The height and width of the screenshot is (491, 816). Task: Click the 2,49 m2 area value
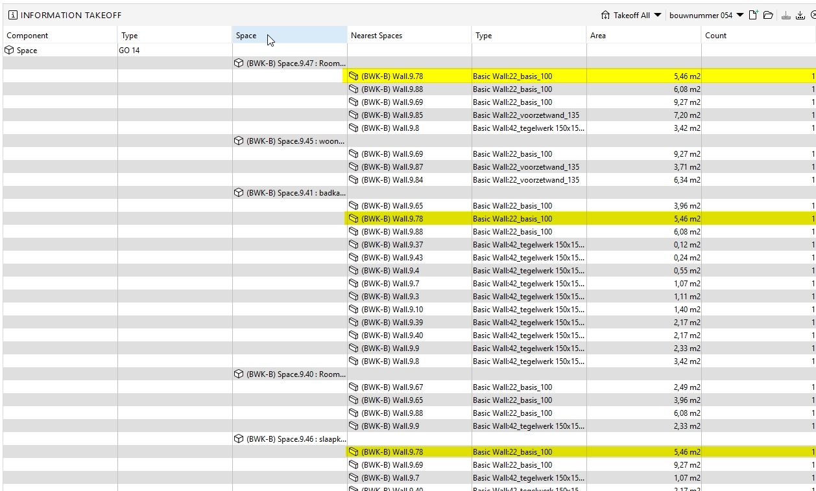click(687, 387)
